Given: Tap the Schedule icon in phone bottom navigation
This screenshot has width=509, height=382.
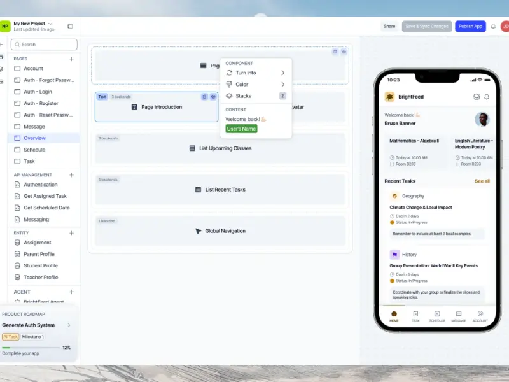Looking at the screenshot, I should (x=437, y=316).
